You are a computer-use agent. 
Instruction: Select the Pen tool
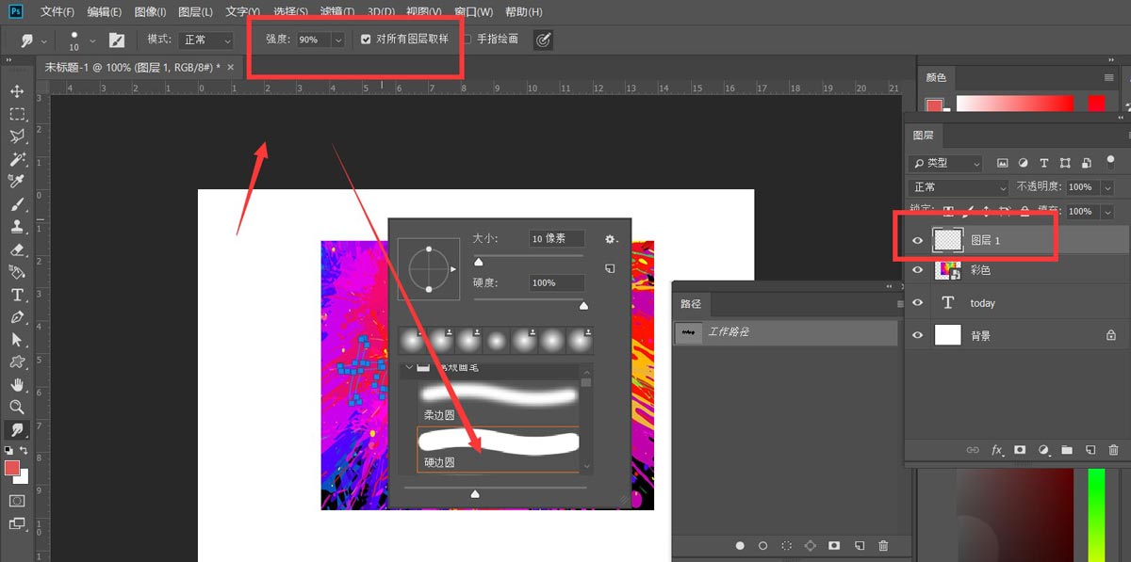(17, 317)
